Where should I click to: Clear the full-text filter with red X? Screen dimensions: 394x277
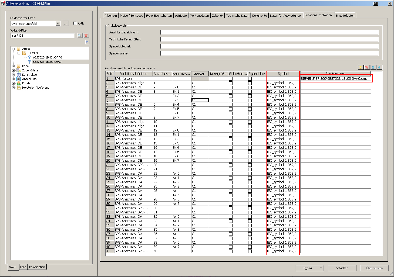tap(86, 36)
